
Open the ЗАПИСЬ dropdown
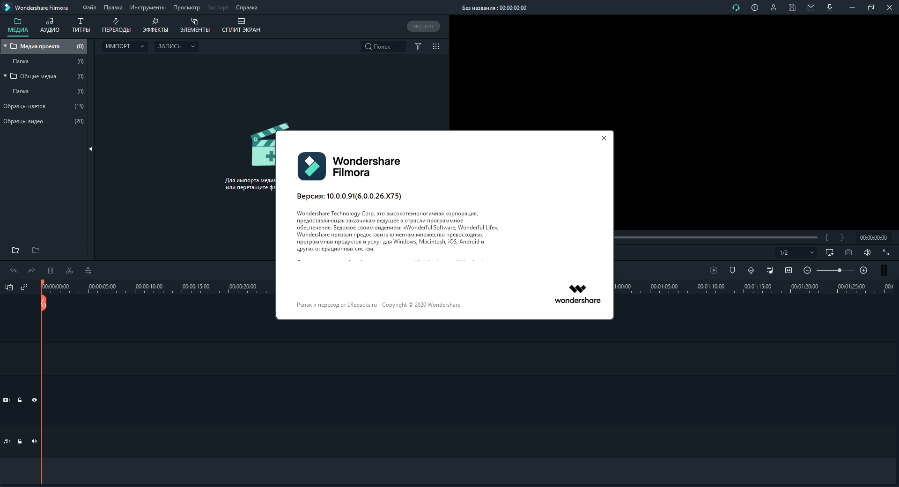click(x=176, y=46)
